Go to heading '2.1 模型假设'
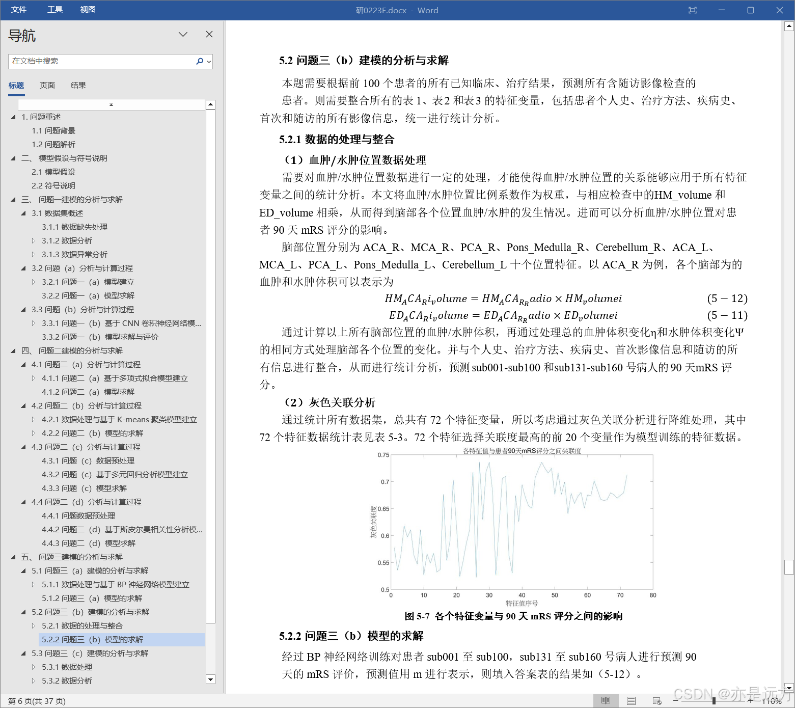This screenshot has height=708, width=795. pyautogui.click(x=53, y=172)
